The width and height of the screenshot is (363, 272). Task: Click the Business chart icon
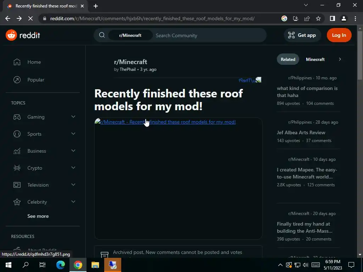point(17,151)
